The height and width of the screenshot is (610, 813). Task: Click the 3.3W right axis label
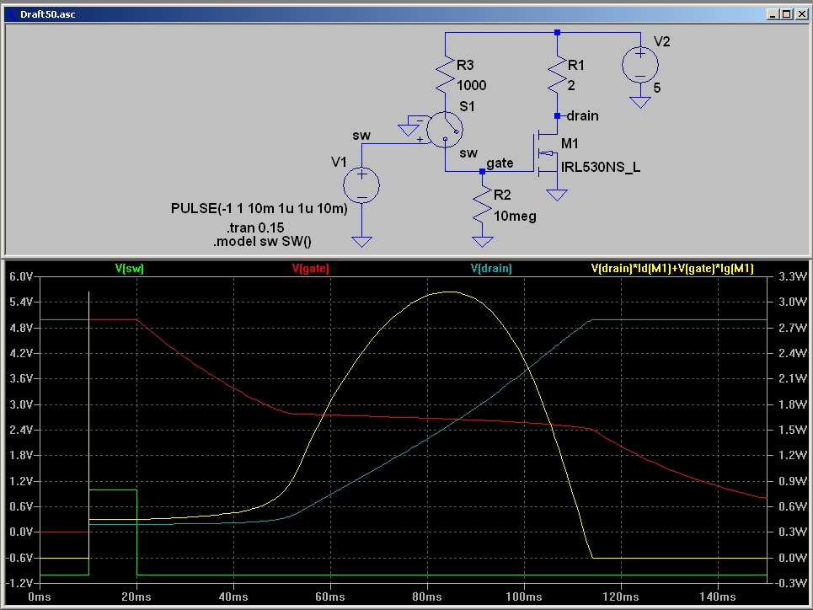(794, 276)
